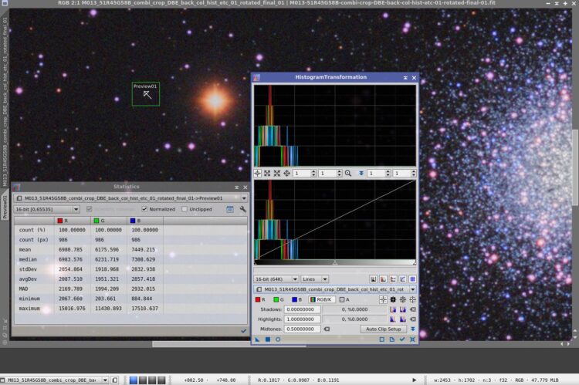Toggle the histogram grid display icon
This screenshot has width=579, height=385.
pos(412,279)
